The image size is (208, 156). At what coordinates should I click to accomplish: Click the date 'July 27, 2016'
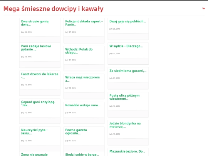click(x=70, y=32)
